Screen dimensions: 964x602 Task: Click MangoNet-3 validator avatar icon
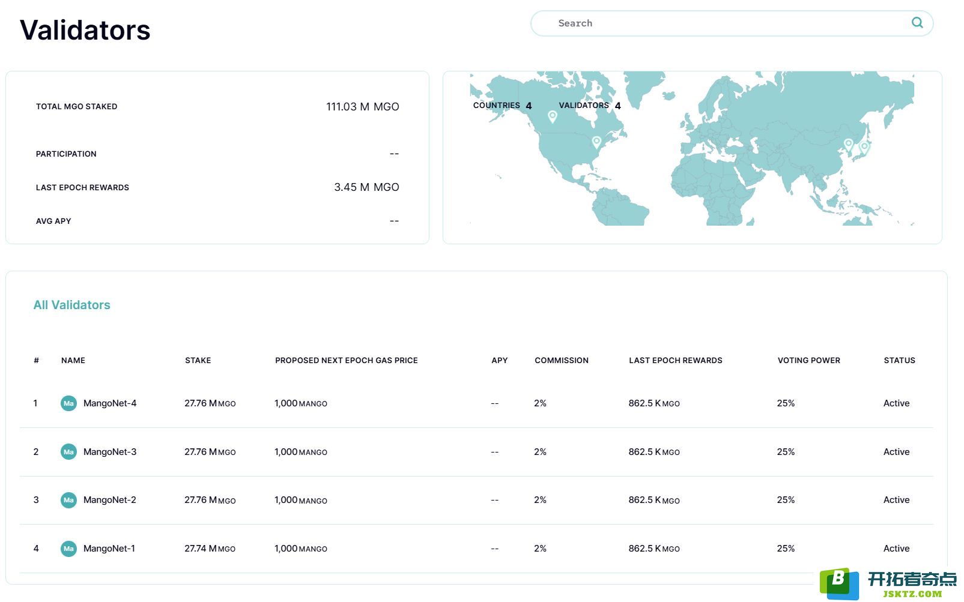click(68, 452)
